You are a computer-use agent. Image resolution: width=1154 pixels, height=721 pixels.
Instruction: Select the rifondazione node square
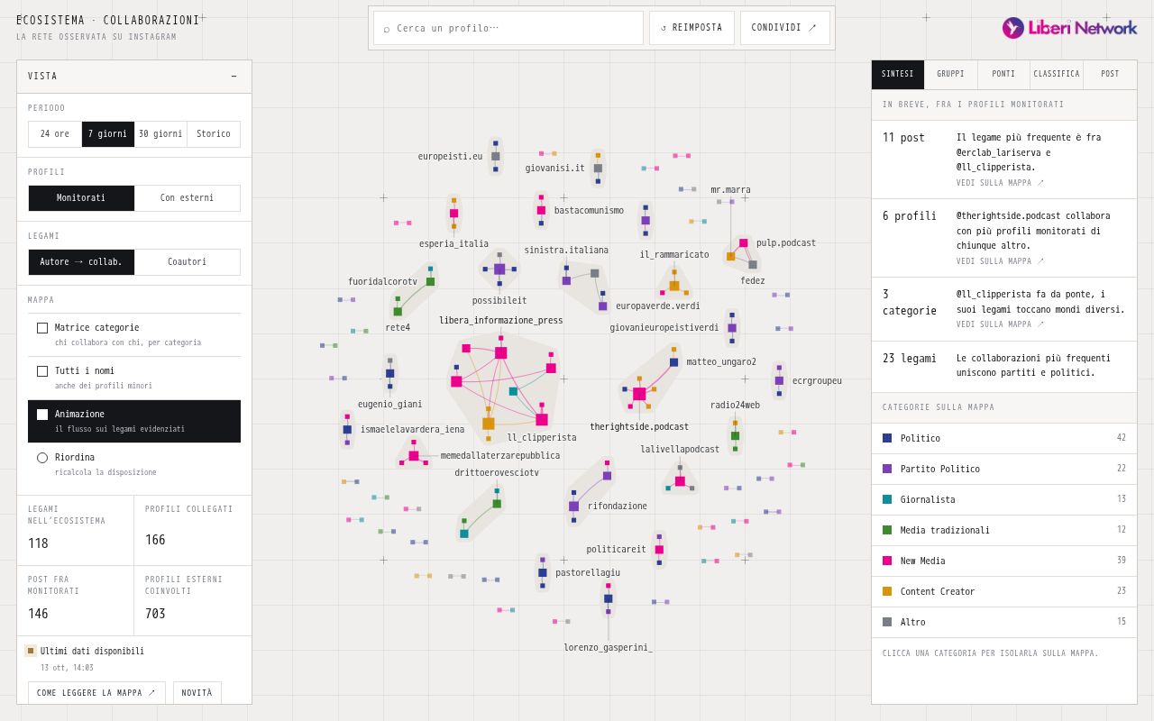pyautogui.click(x=573, y=507)
